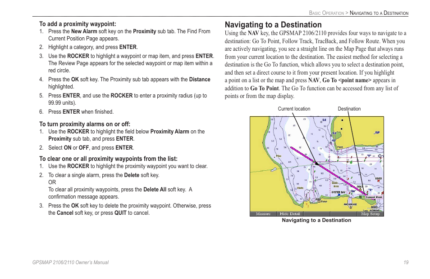Image resolution: width=430 pixels, height=279 pixels.
Task: Click the page number 19 in the footer
Action: click(x=406, y=262)
